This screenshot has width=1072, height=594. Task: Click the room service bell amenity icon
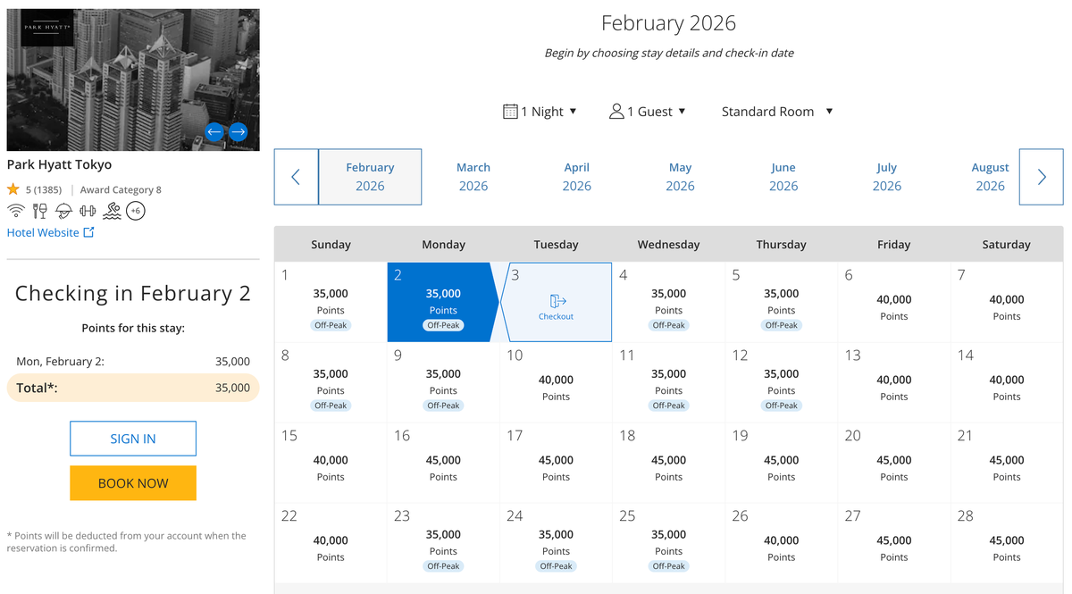[x=63, y=211]
